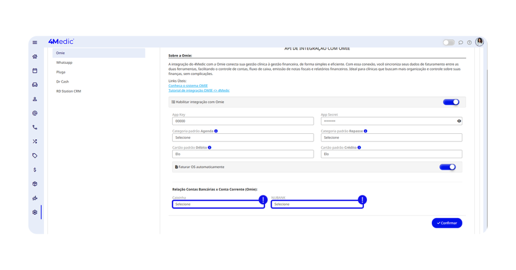Open the dollar sign finance icon
516x270 pixels.
tap(35, 170)
